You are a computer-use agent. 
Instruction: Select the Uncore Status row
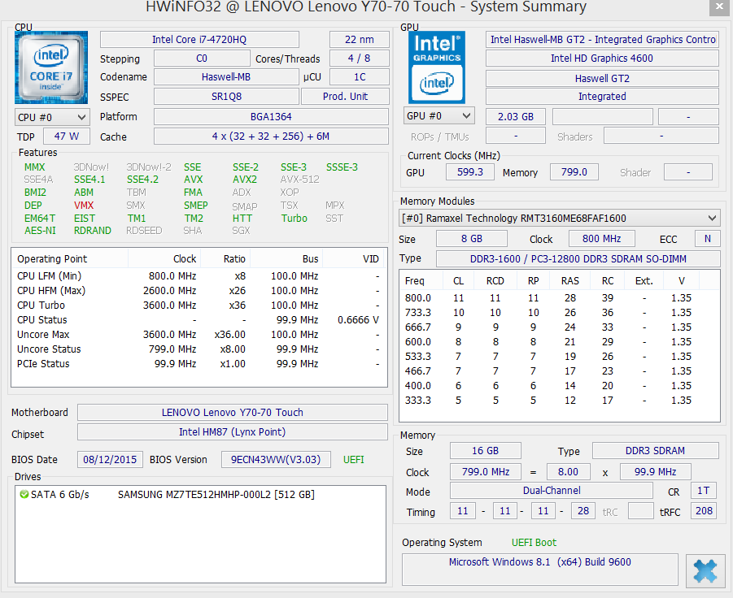[199, 349]
